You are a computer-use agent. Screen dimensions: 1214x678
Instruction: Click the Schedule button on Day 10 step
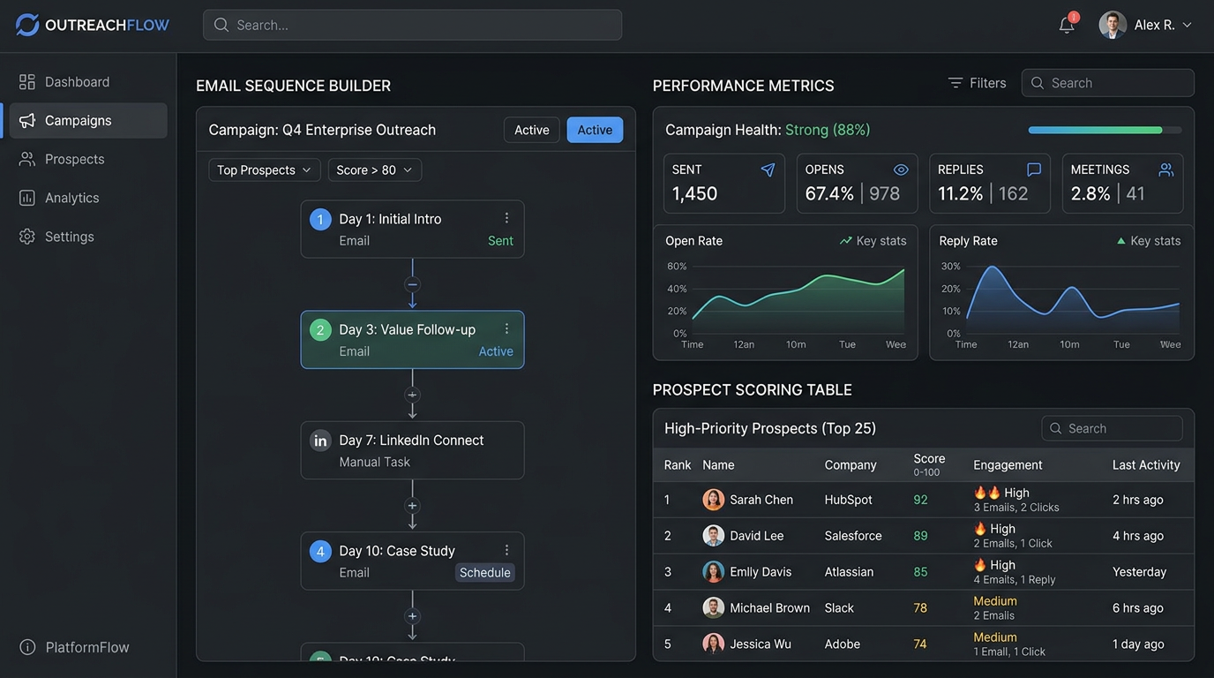point(484,573)
